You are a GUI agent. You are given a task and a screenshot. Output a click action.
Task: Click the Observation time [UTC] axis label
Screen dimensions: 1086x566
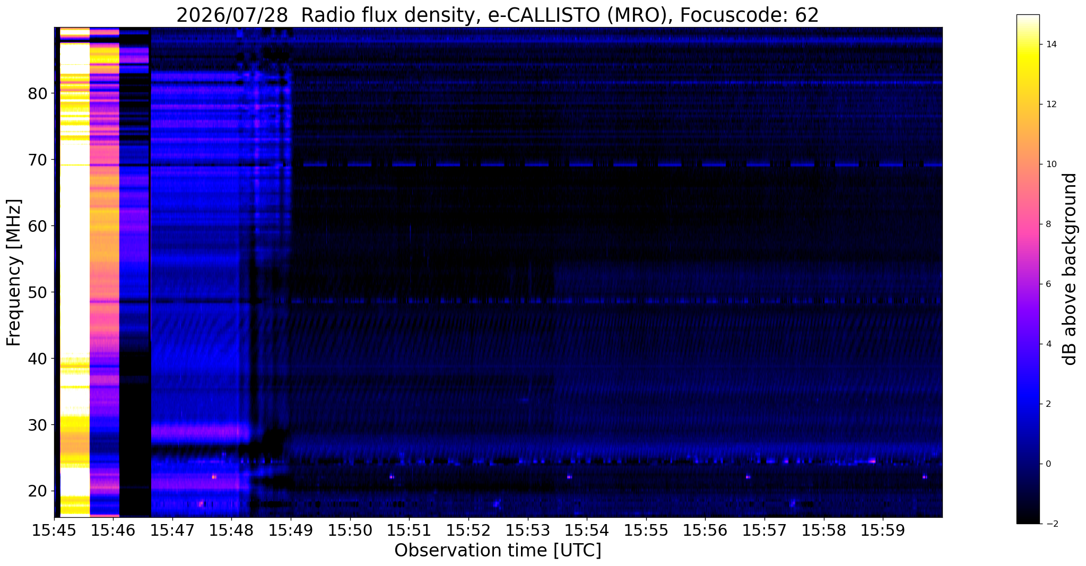coord(498,551)
